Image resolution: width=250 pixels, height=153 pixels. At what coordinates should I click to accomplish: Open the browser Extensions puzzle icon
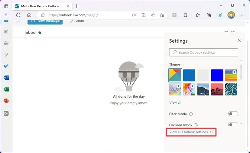(185, 15)
